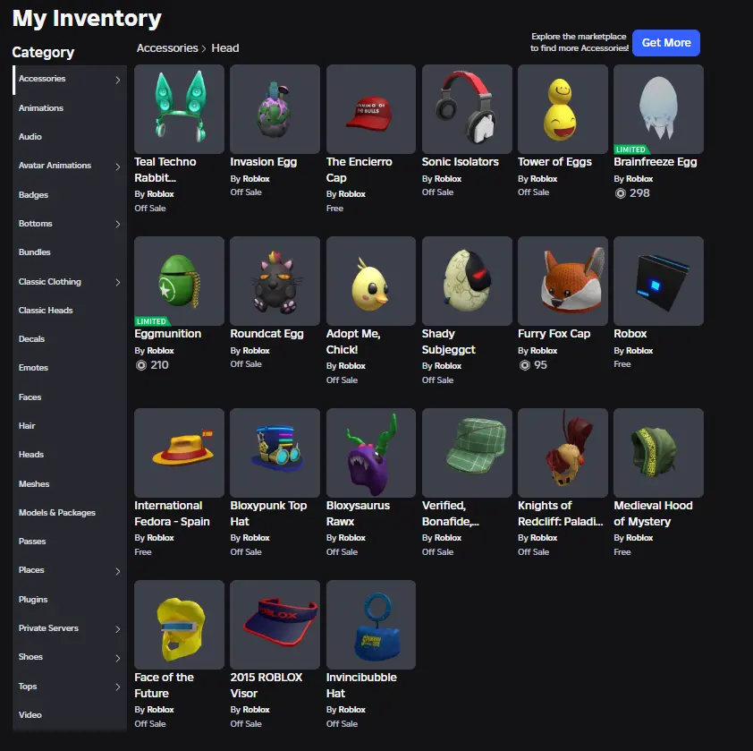Click the LIMITED badge on Eggmunition
753x751 pixels.
tap(151, 321)
